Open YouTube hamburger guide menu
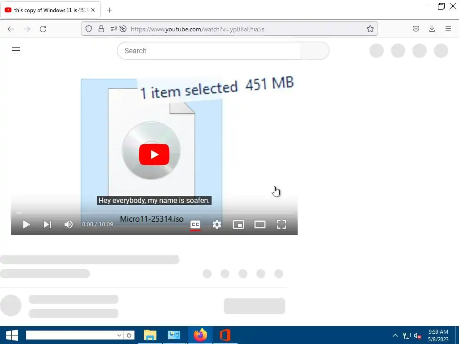This screenshot has height=344, width=459. pyautogui.click(x=16, y=51)
